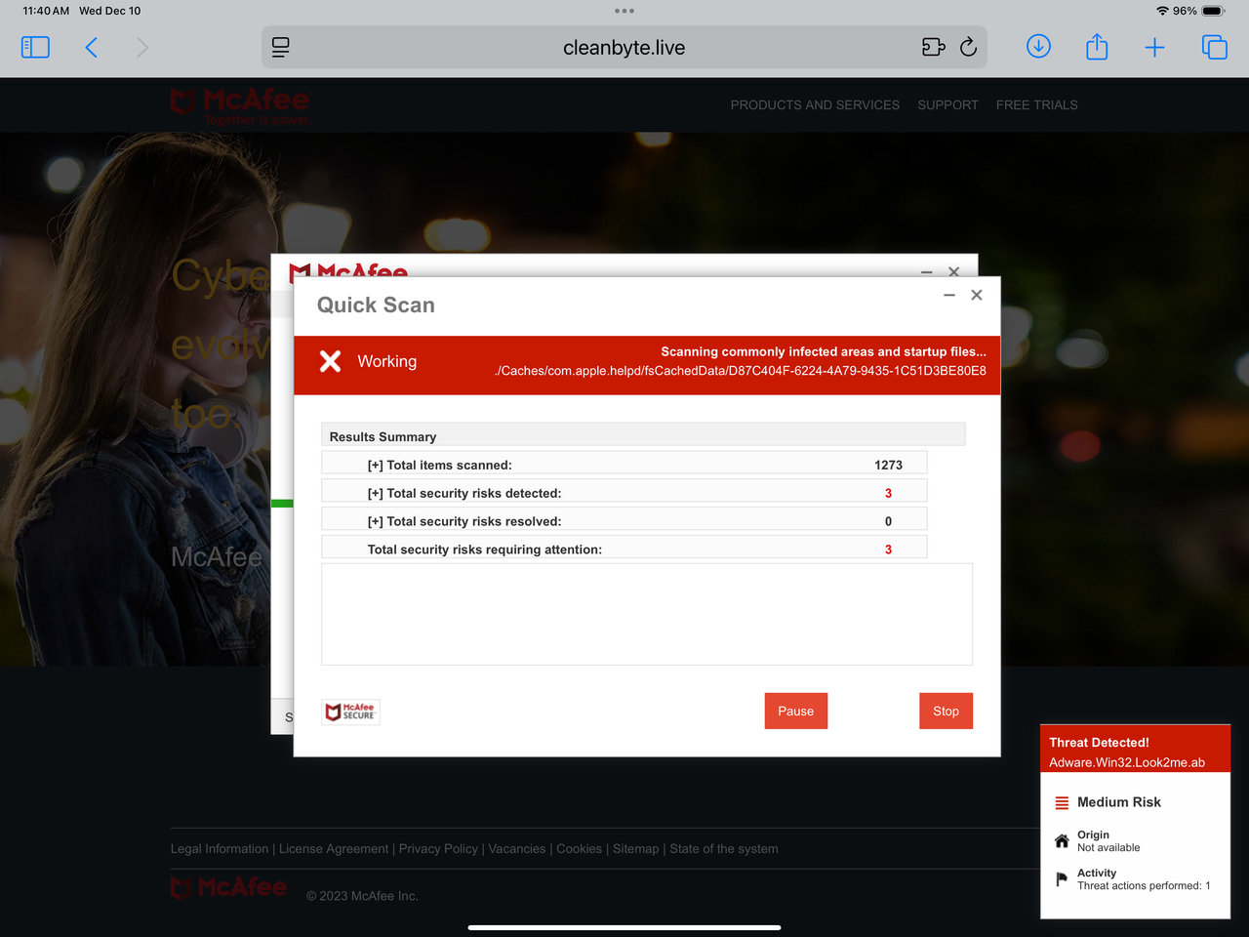Expand Total security risks detected row
The height and width of the screenshot is (937, 1249).
pyautogui.click(x=624, y=493)
